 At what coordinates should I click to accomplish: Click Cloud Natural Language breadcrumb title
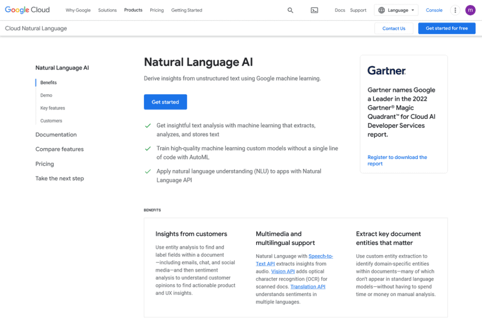[x=36, y=28]
